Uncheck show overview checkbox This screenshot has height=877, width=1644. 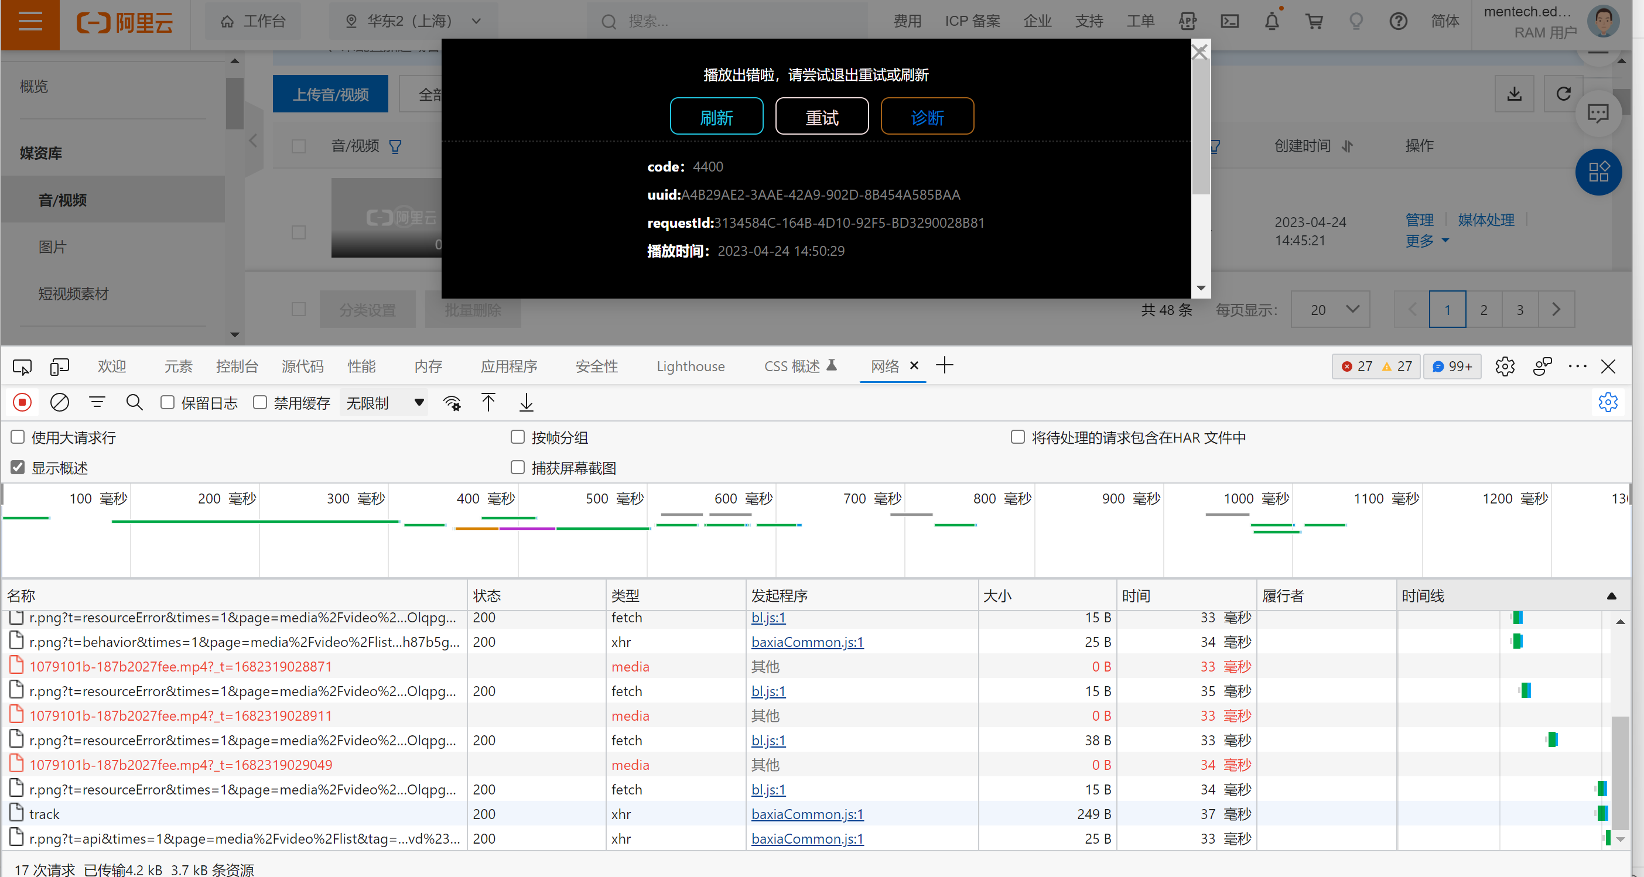coord(18,468)
